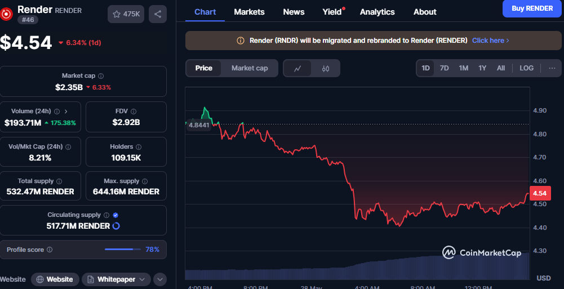Select the candlestick chart view icon
Viewport: 564px width, 289px height.
[326, 68]
